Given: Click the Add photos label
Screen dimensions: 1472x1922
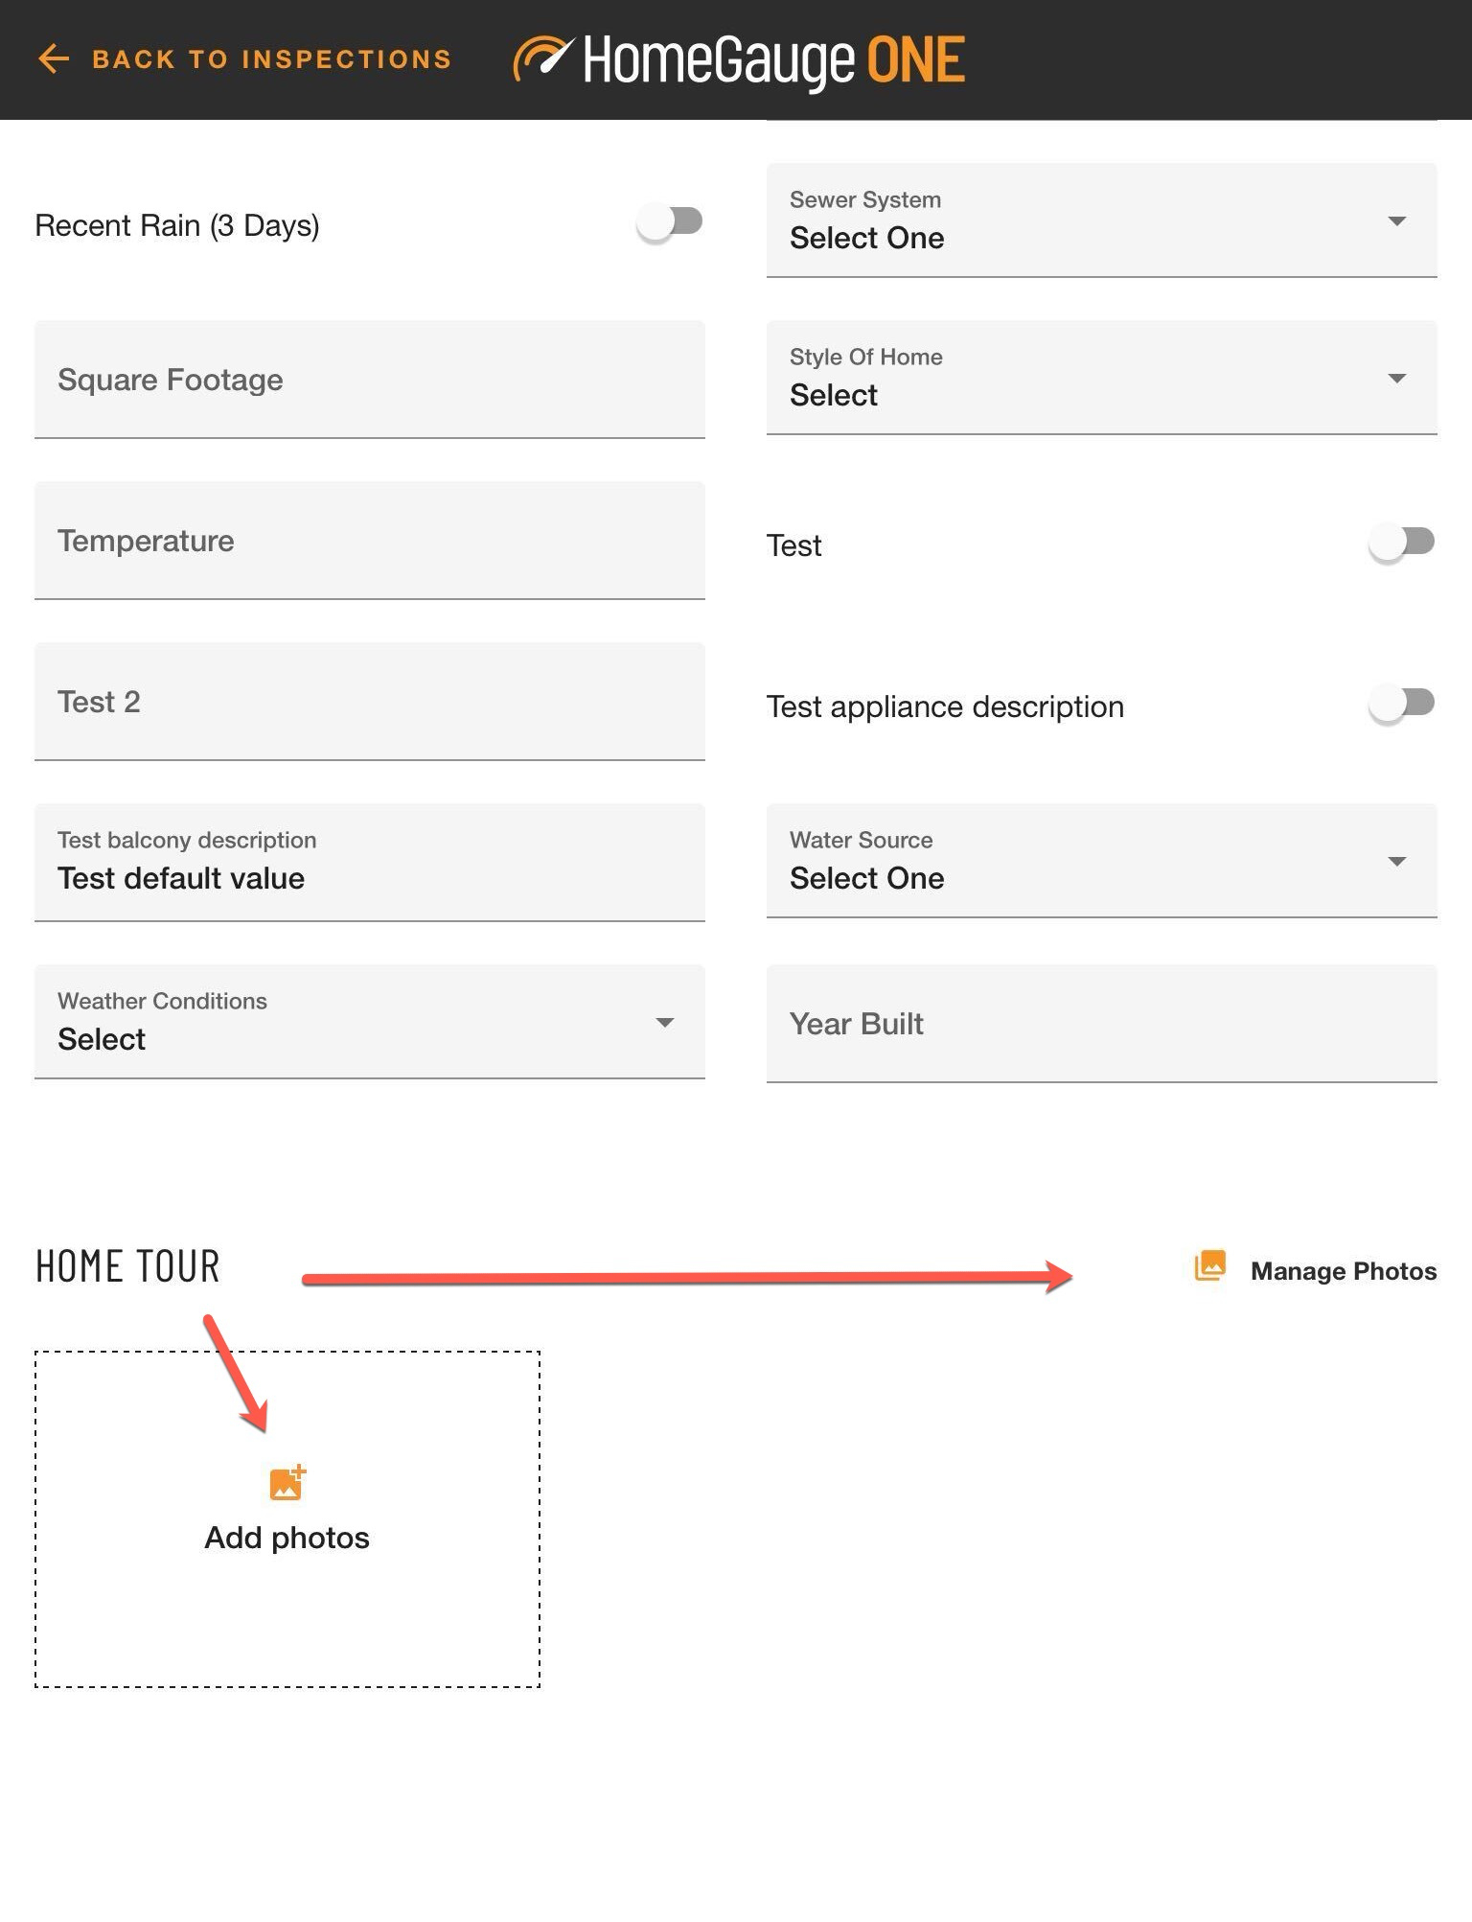Looking at the screenshot, I should pos(287,1538).
